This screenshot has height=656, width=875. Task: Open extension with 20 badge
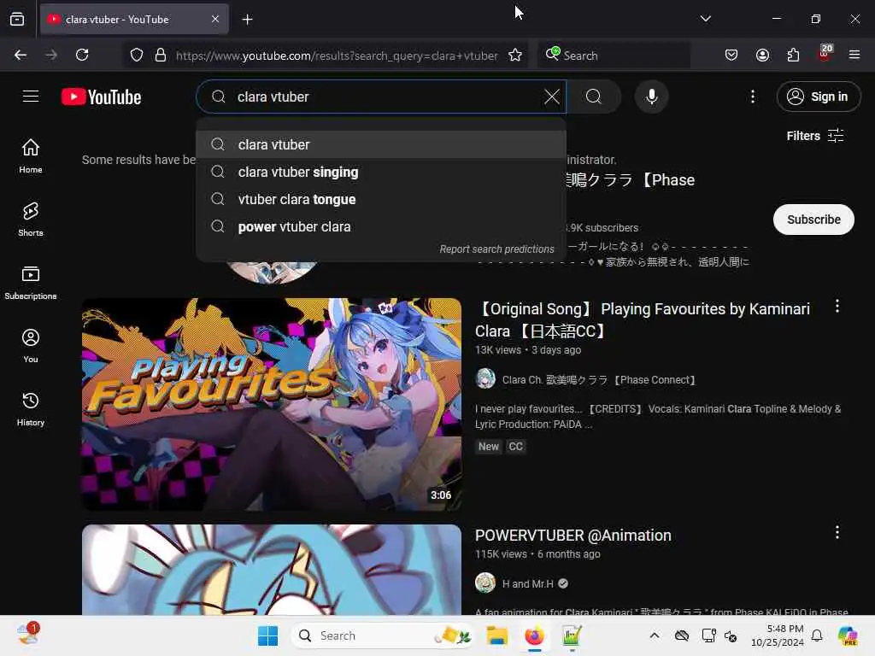pyautogui.click(x=825, y=54)
